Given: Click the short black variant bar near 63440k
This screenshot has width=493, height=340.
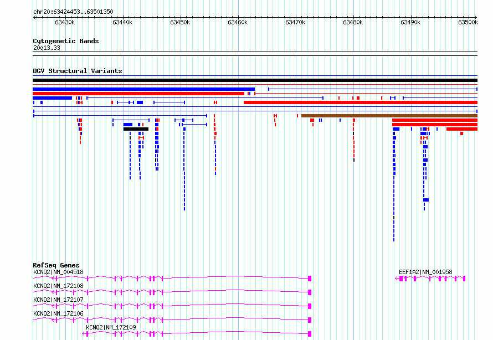Looking at the screenshot, I should pyautogui.click(x=136, y=129).
